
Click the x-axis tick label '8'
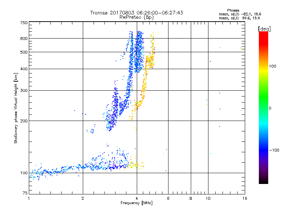coord(191,198)
